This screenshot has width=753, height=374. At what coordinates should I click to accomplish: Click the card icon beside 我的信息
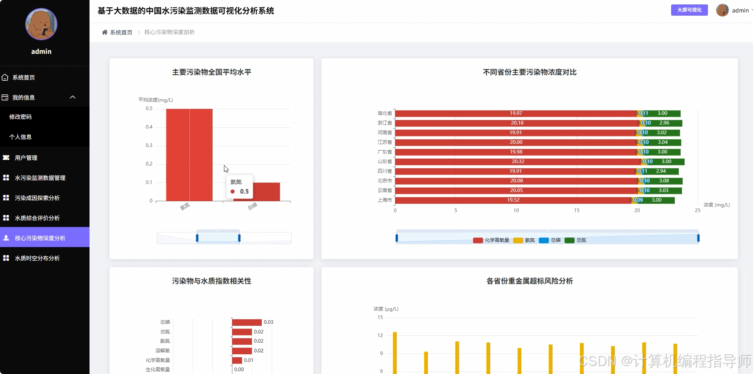tap(5, 97)
